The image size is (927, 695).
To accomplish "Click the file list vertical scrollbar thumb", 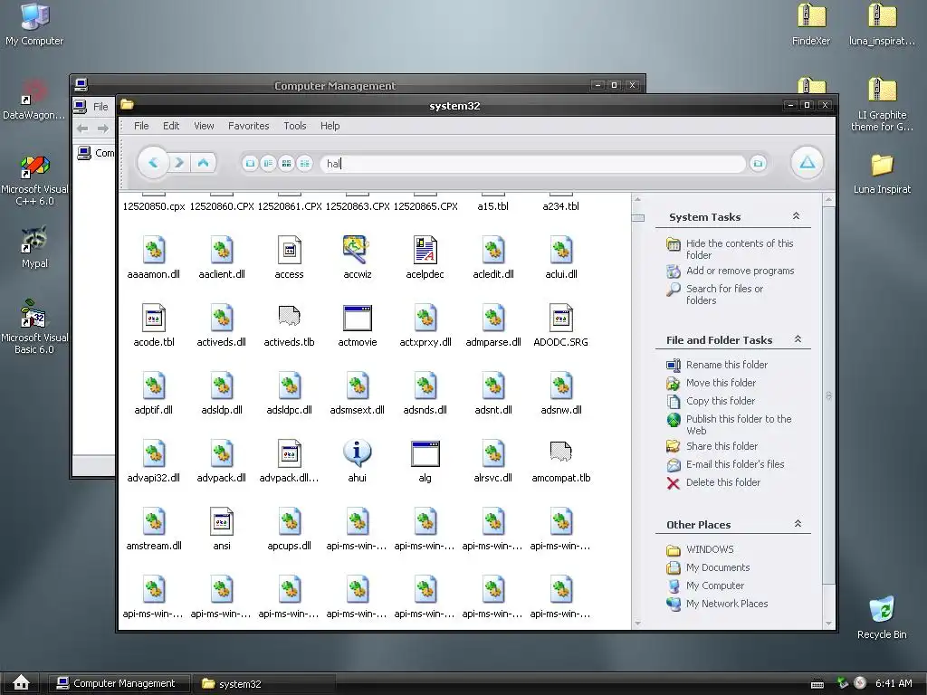I will [638, 218].
